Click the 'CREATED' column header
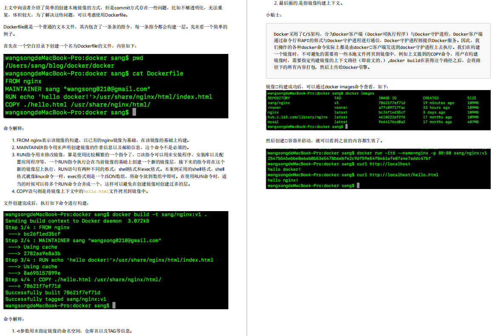492x336 pixels. 430,98
